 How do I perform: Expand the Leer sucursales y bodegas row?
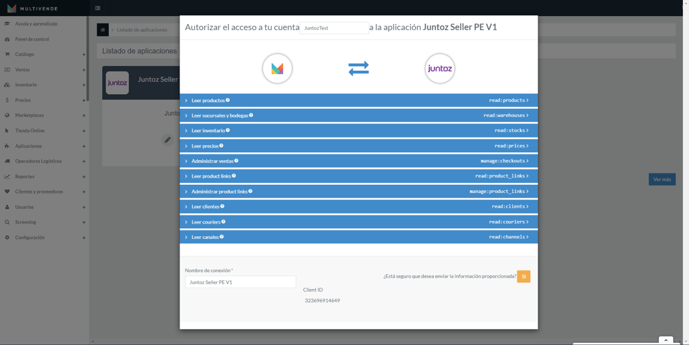click(359, 115)
